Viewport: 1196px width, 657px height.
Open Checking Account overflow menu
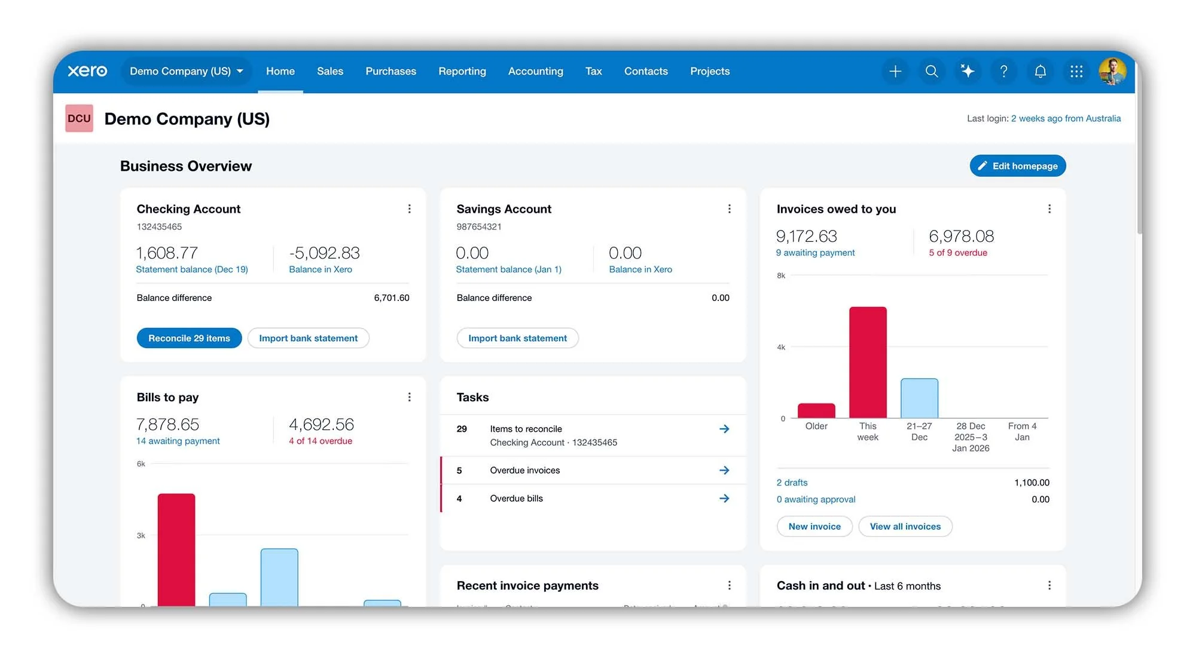tap(410, 208)
